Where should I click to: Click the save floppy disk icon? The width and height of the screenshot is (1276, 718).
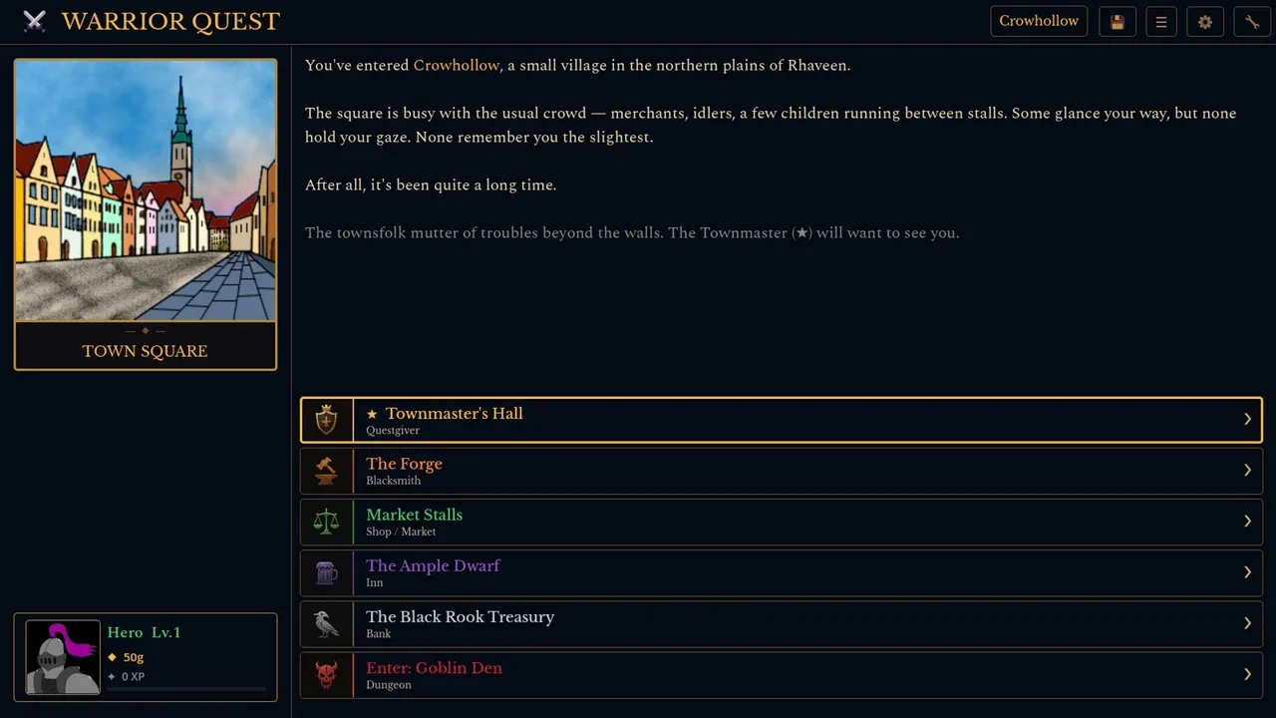(x=1117, y=22)
